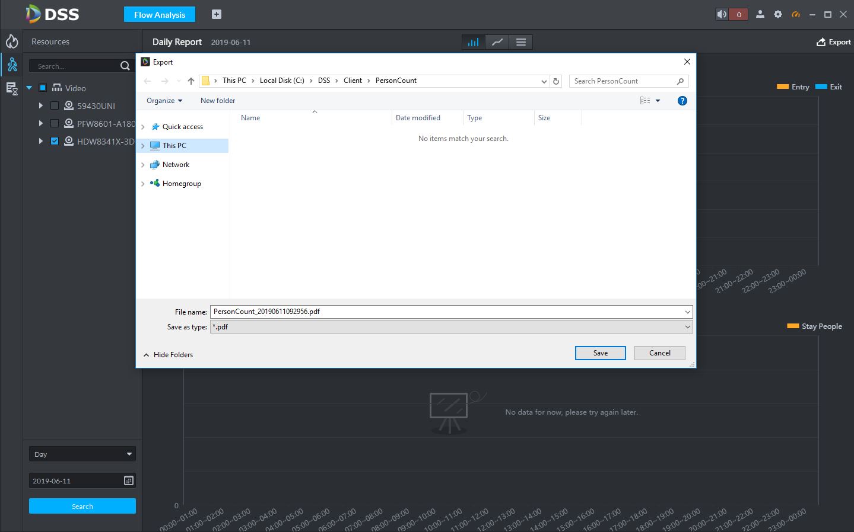Switch to bar chart view
This screenshot has width=854, height=532.
[x=473, y=42]
